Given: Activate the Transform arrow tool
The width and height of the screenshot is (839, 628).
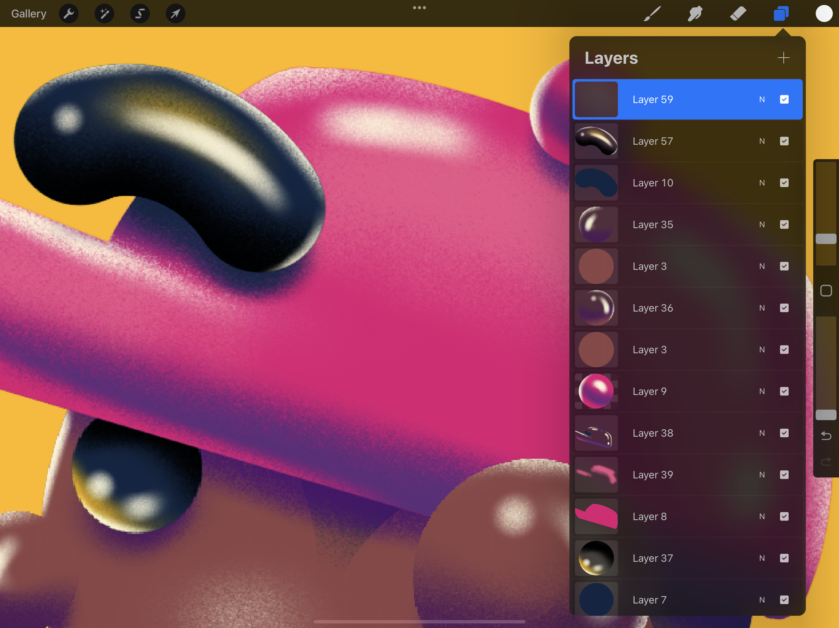Looking at the screenshot, I should pyautogui.click(x=175, y=14).
